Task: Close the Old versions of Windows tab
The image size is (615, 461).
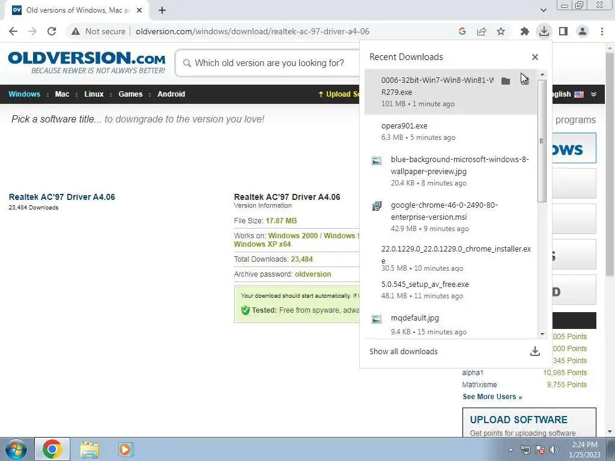Action: (139, 10)
